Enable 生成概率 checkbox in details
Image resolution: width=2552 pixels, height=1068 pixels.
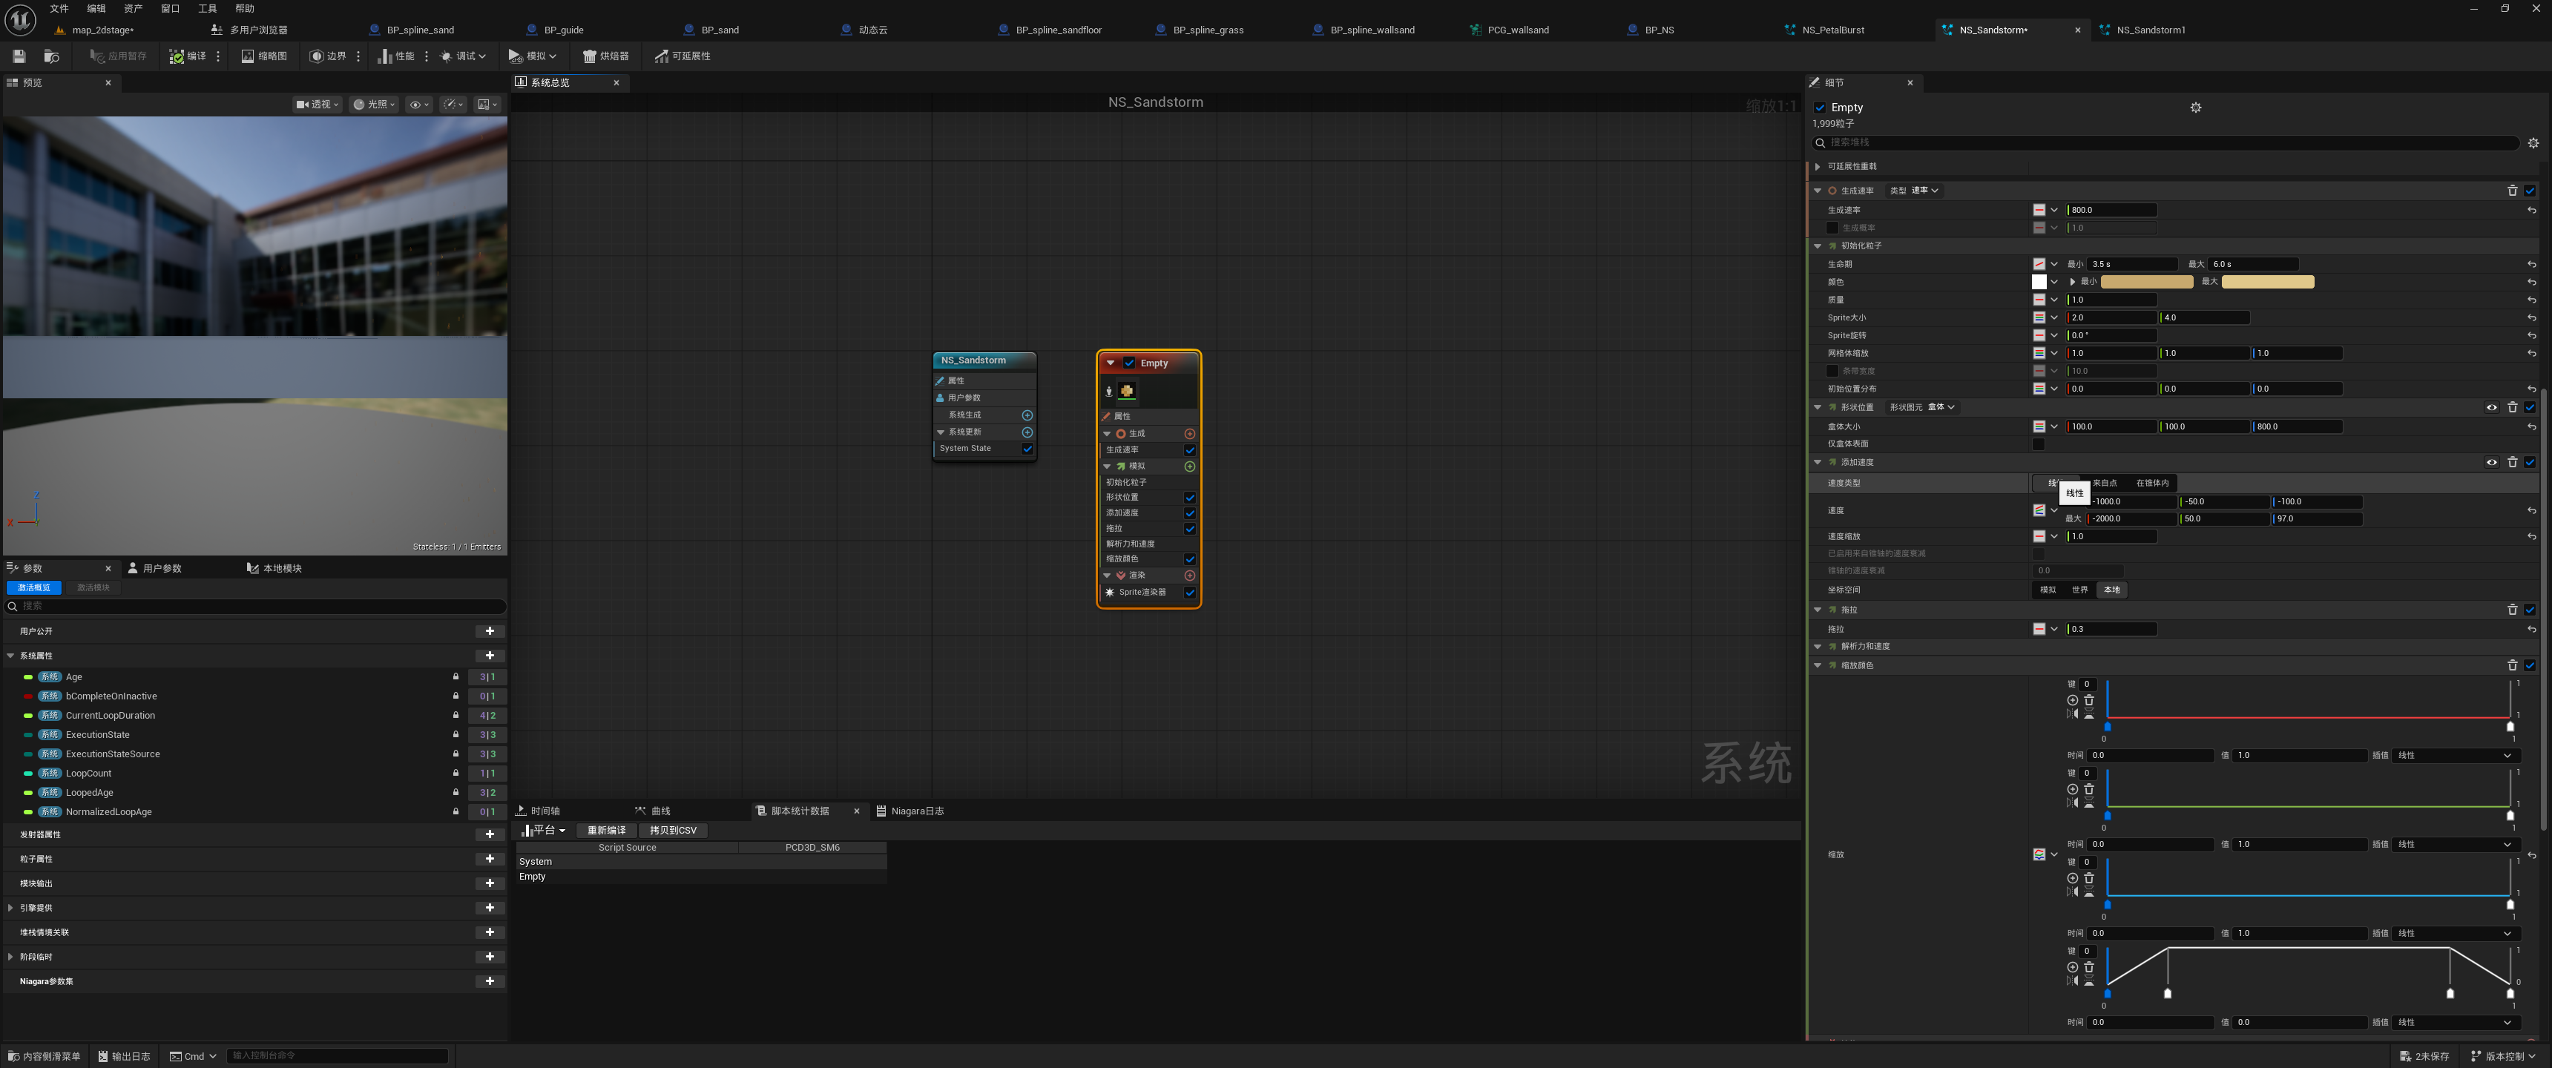tap(1832, 228)
